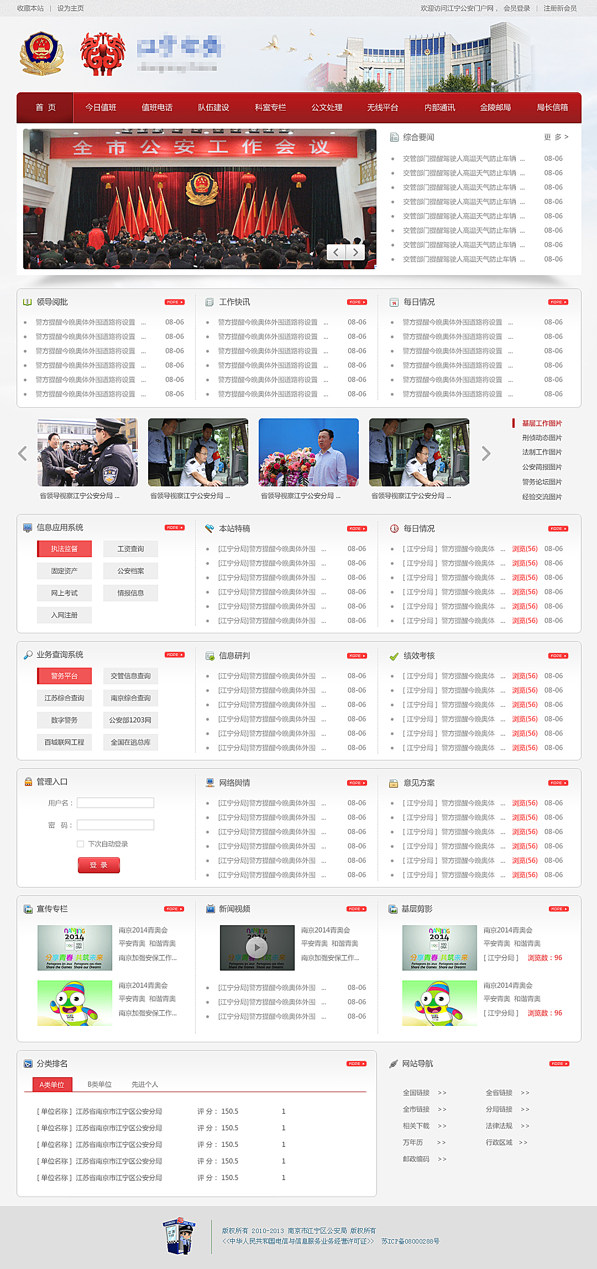Open the 全国链接 navigation link
The height and width of the screenshot is (1269, 597).
pos(416,1093)
